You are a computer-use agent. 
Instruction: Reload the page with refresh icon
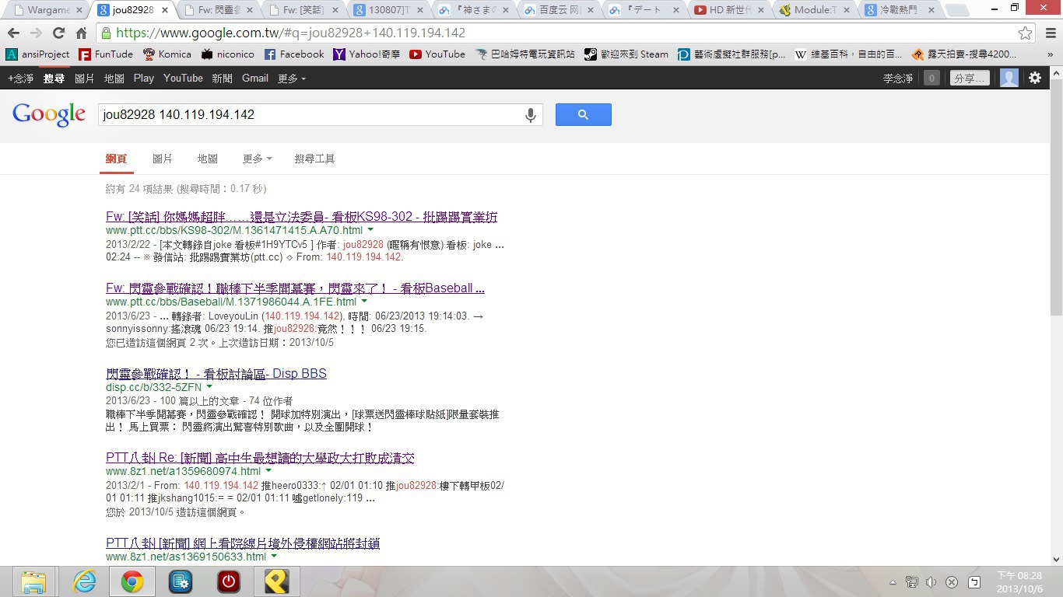click(58, 33)
